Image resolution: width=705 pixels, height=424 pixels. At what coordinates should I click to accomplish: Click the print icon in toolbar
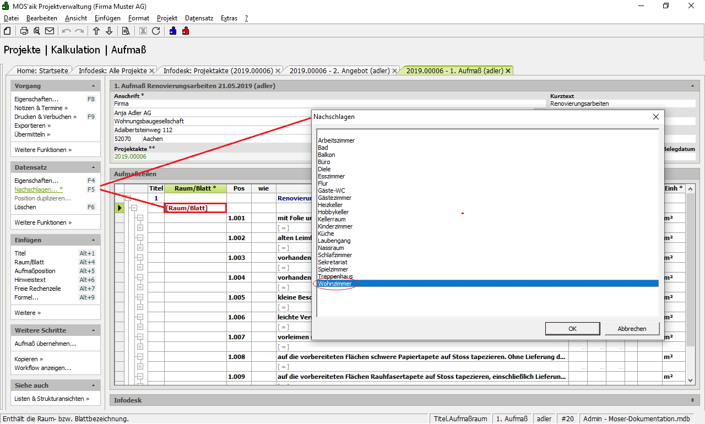(x=24, y=31)
